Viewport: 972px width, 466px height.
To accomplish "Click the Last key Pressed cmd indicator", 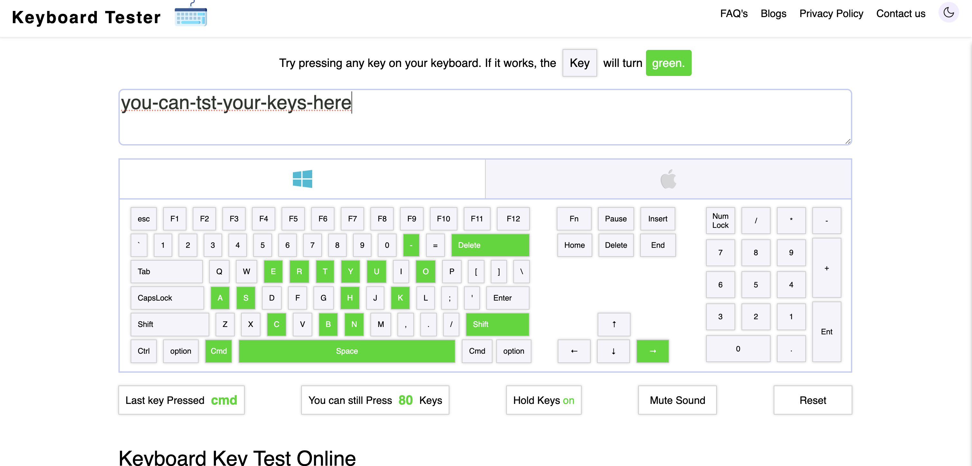I will 182,400.
